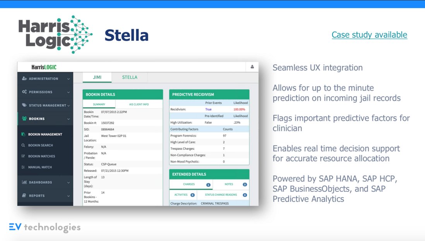425x241 pixels.
Task: Click the Permissions gears icon
Action: coord(24,92)
